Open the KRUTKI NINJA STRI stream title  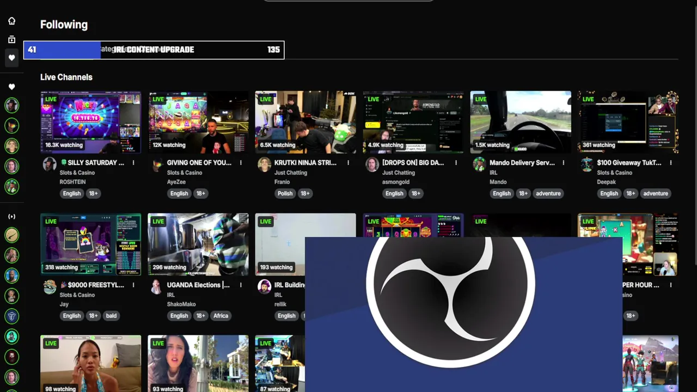tap(305, 163)
